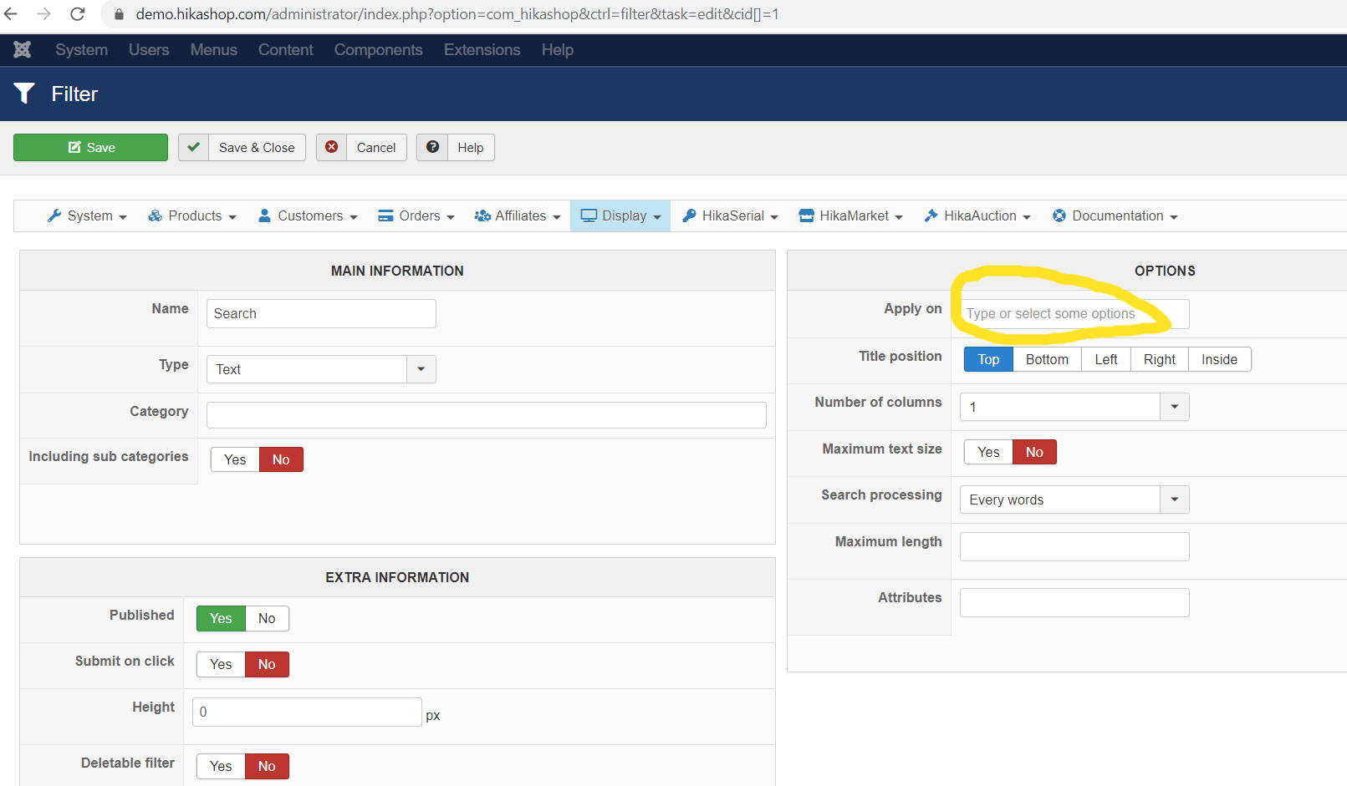
Task: Expand the HikaMarket dropdown menu
Action: click(x=851, y=216)
